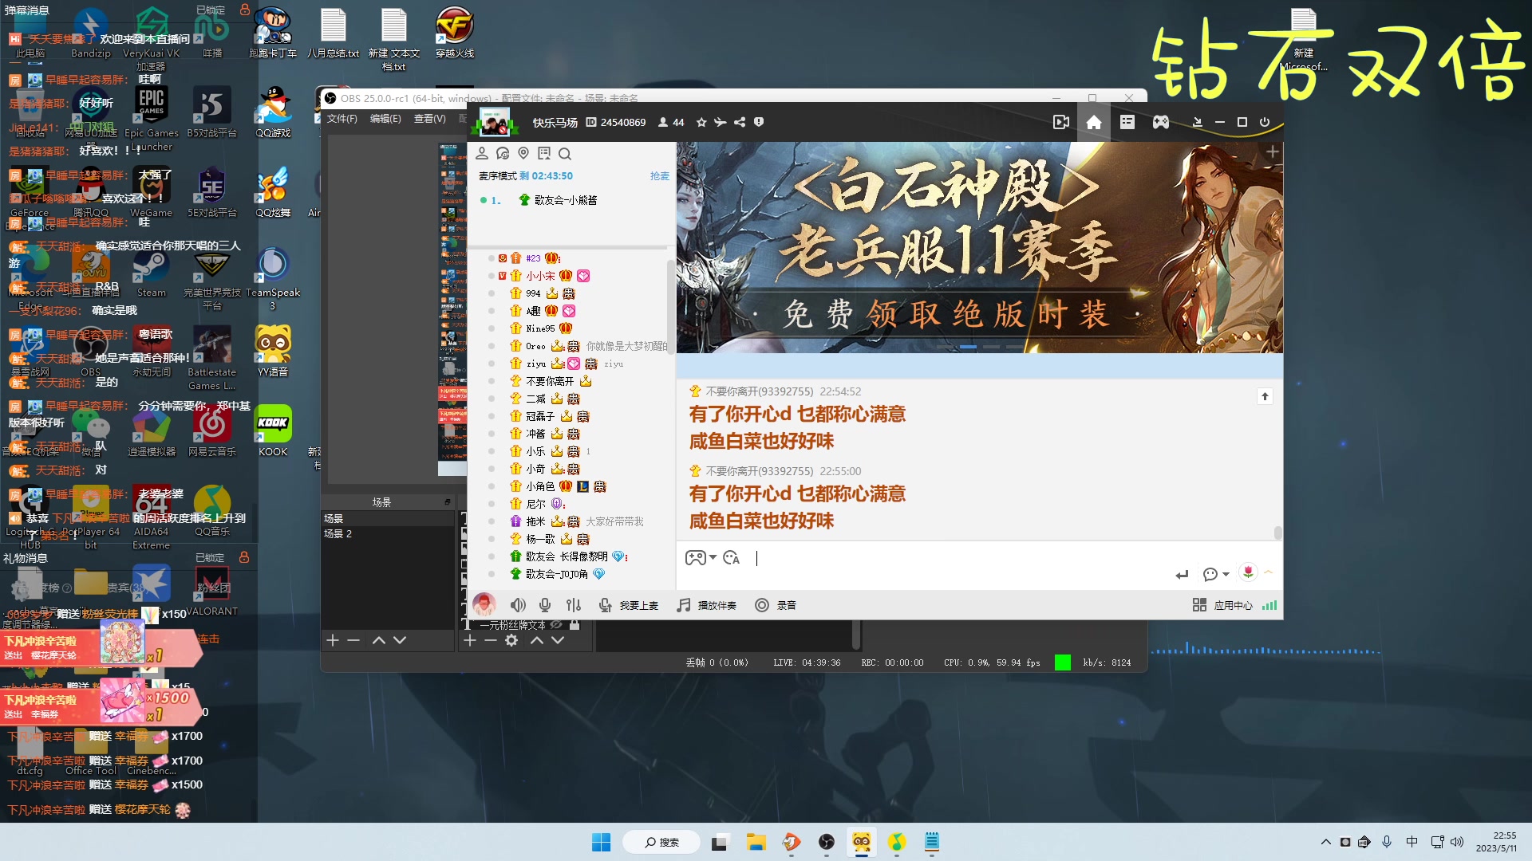Open Windows Start menu

[601, 842]
